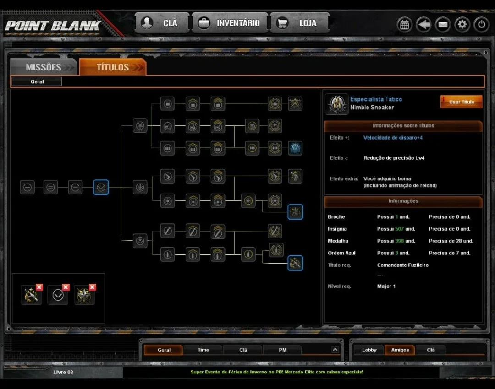Select the laurel-wreath backpack title node
The height and width of the screenshot is (389, 495).
[x=275, y=104]
